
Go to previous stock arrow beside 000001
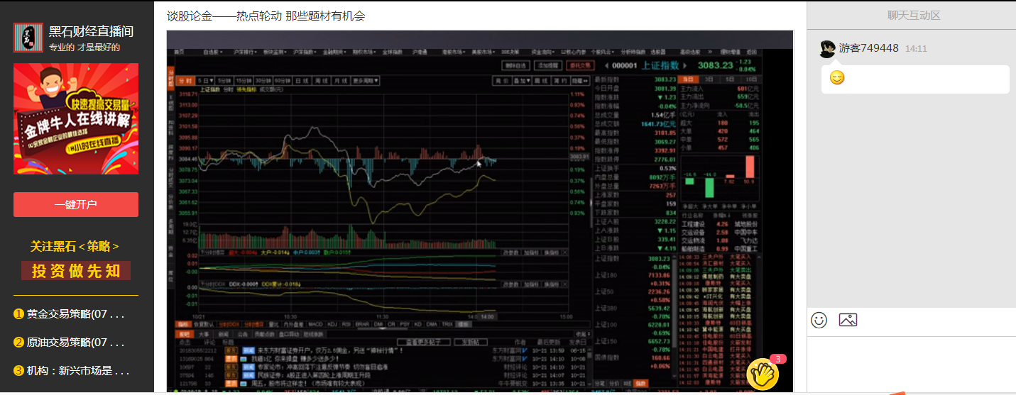coord(606,65)
